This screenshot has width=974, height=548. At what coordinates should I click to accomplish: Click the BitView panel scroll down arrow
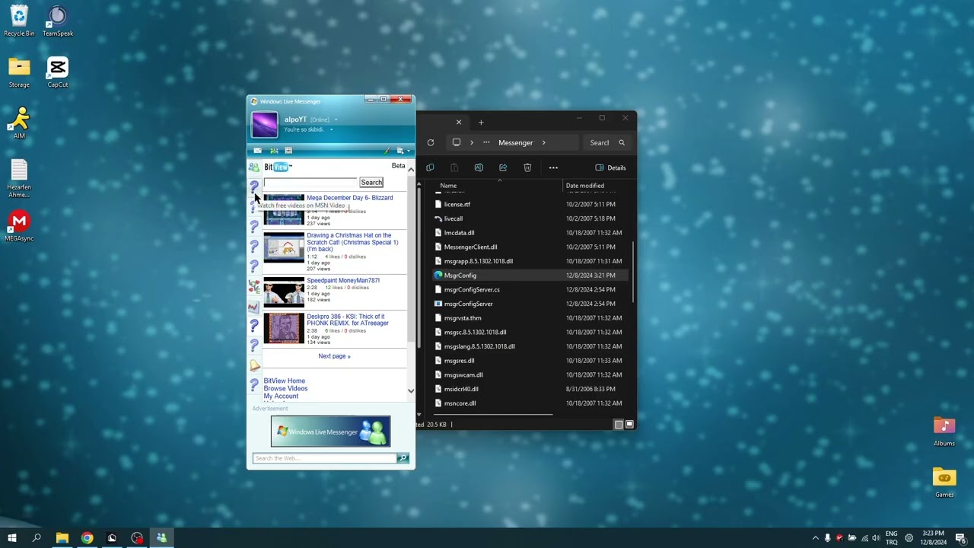click(411, 391)
